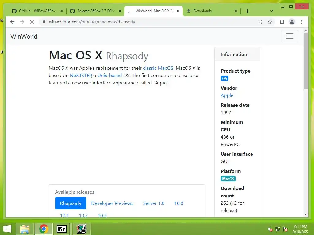Click the page scrollbar thumb
This screenshot has width=314, height=235.
click(x=306, y=61)
